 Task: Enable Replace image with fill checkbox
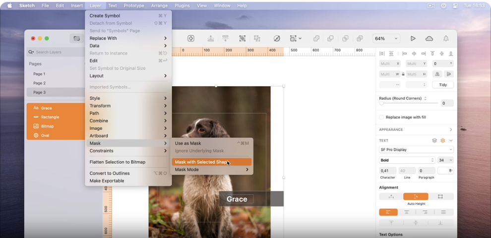coord(381,118)
